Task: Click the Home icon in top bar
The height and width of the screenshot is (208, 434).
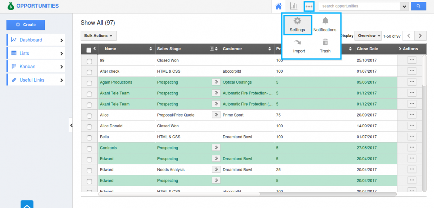Action: click(278, 6)
